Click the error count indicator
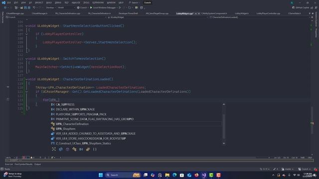Image resolution: width=319 pixels, height=179 pixels. [x=24, y=158]
